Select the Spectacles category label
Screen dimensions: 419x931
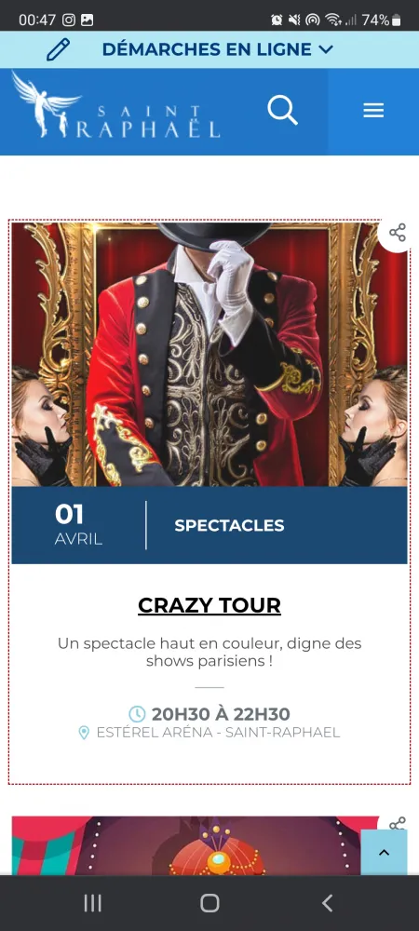229,525
